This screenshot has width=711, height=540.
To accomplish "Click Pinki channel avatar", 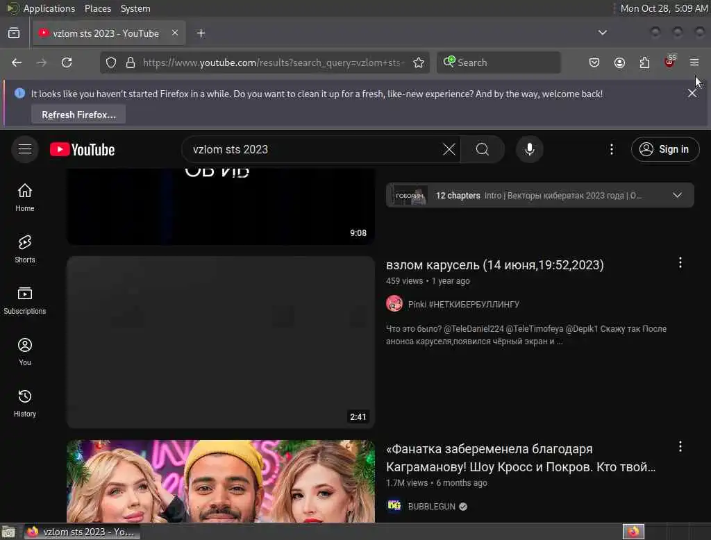I will pyautogui.click(x=394, y=304).
